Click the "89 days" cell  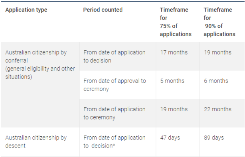point(214,138)
